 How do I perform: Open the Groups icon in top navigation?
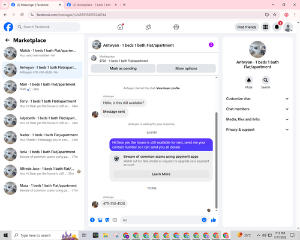pos(176,27)
